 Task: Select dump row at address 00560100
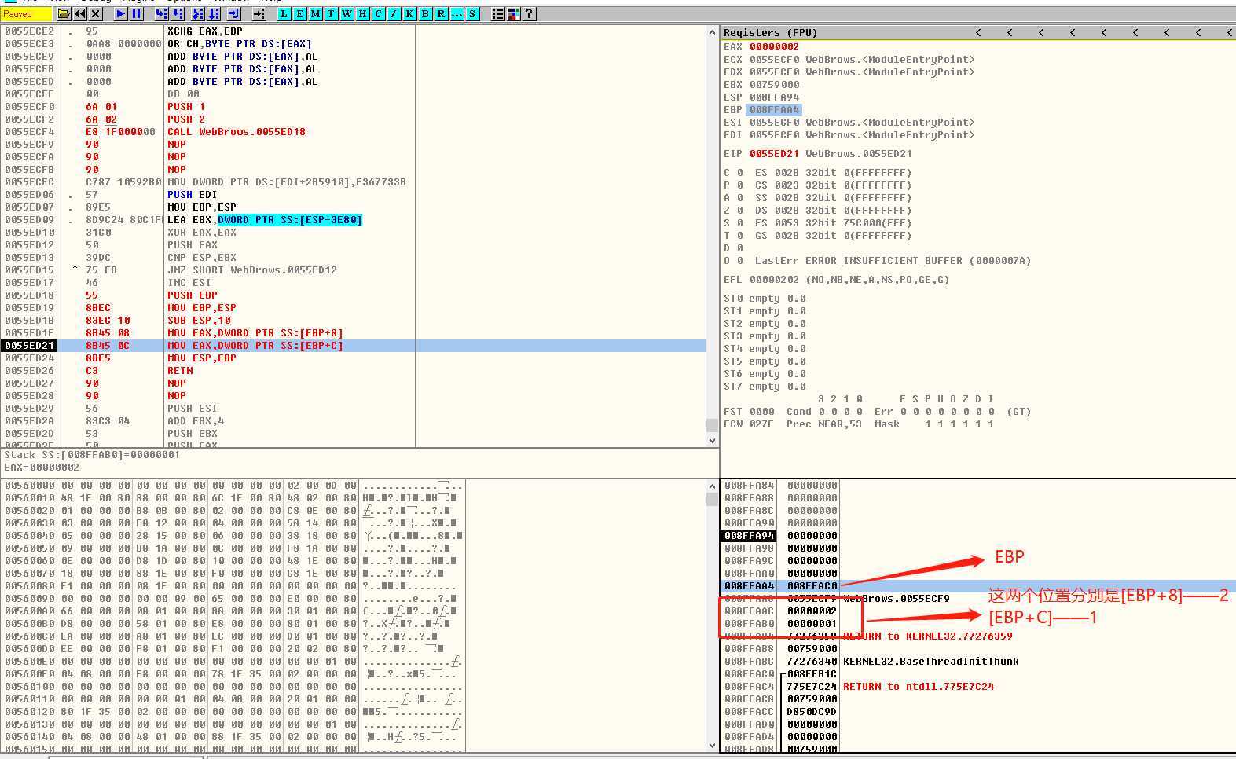click(234, 686)
